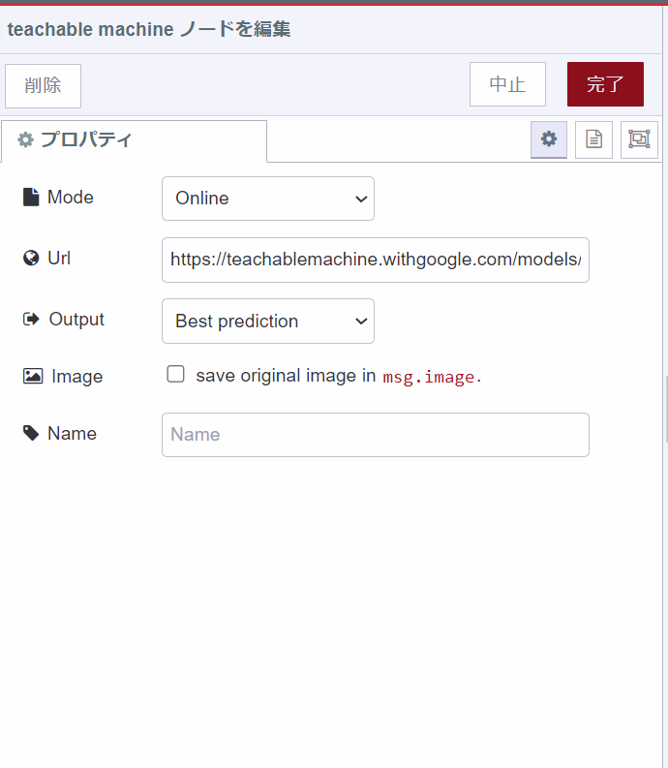Click the 'Name' label text
Screen dimensions: 668x768
(x=72, y=434)
